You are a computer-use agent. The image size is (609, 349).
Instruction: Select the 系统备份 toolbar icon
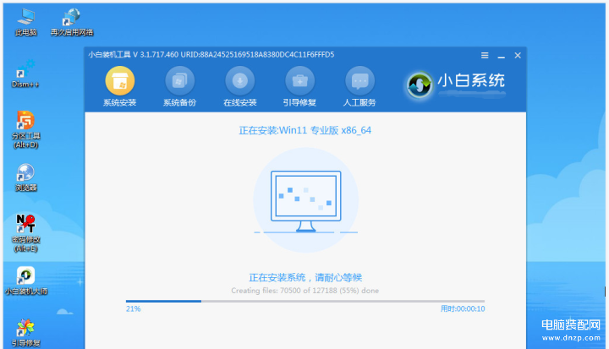coord(179,86)
